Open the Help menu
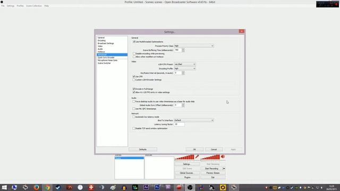The width and height of the screenshot is (340, 191). coord(46,6)
